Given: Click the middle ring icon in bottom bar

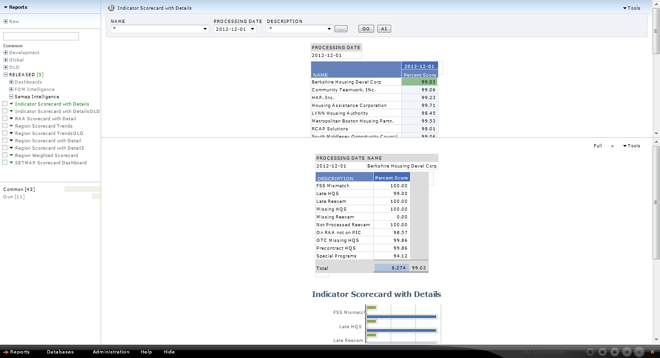Looking at the screenshot, I should coord(614,352).
